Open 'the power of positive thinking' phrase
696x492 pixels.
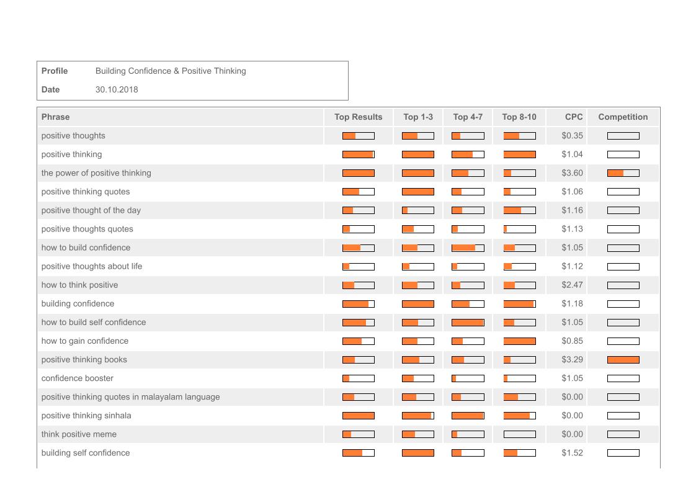96,173
